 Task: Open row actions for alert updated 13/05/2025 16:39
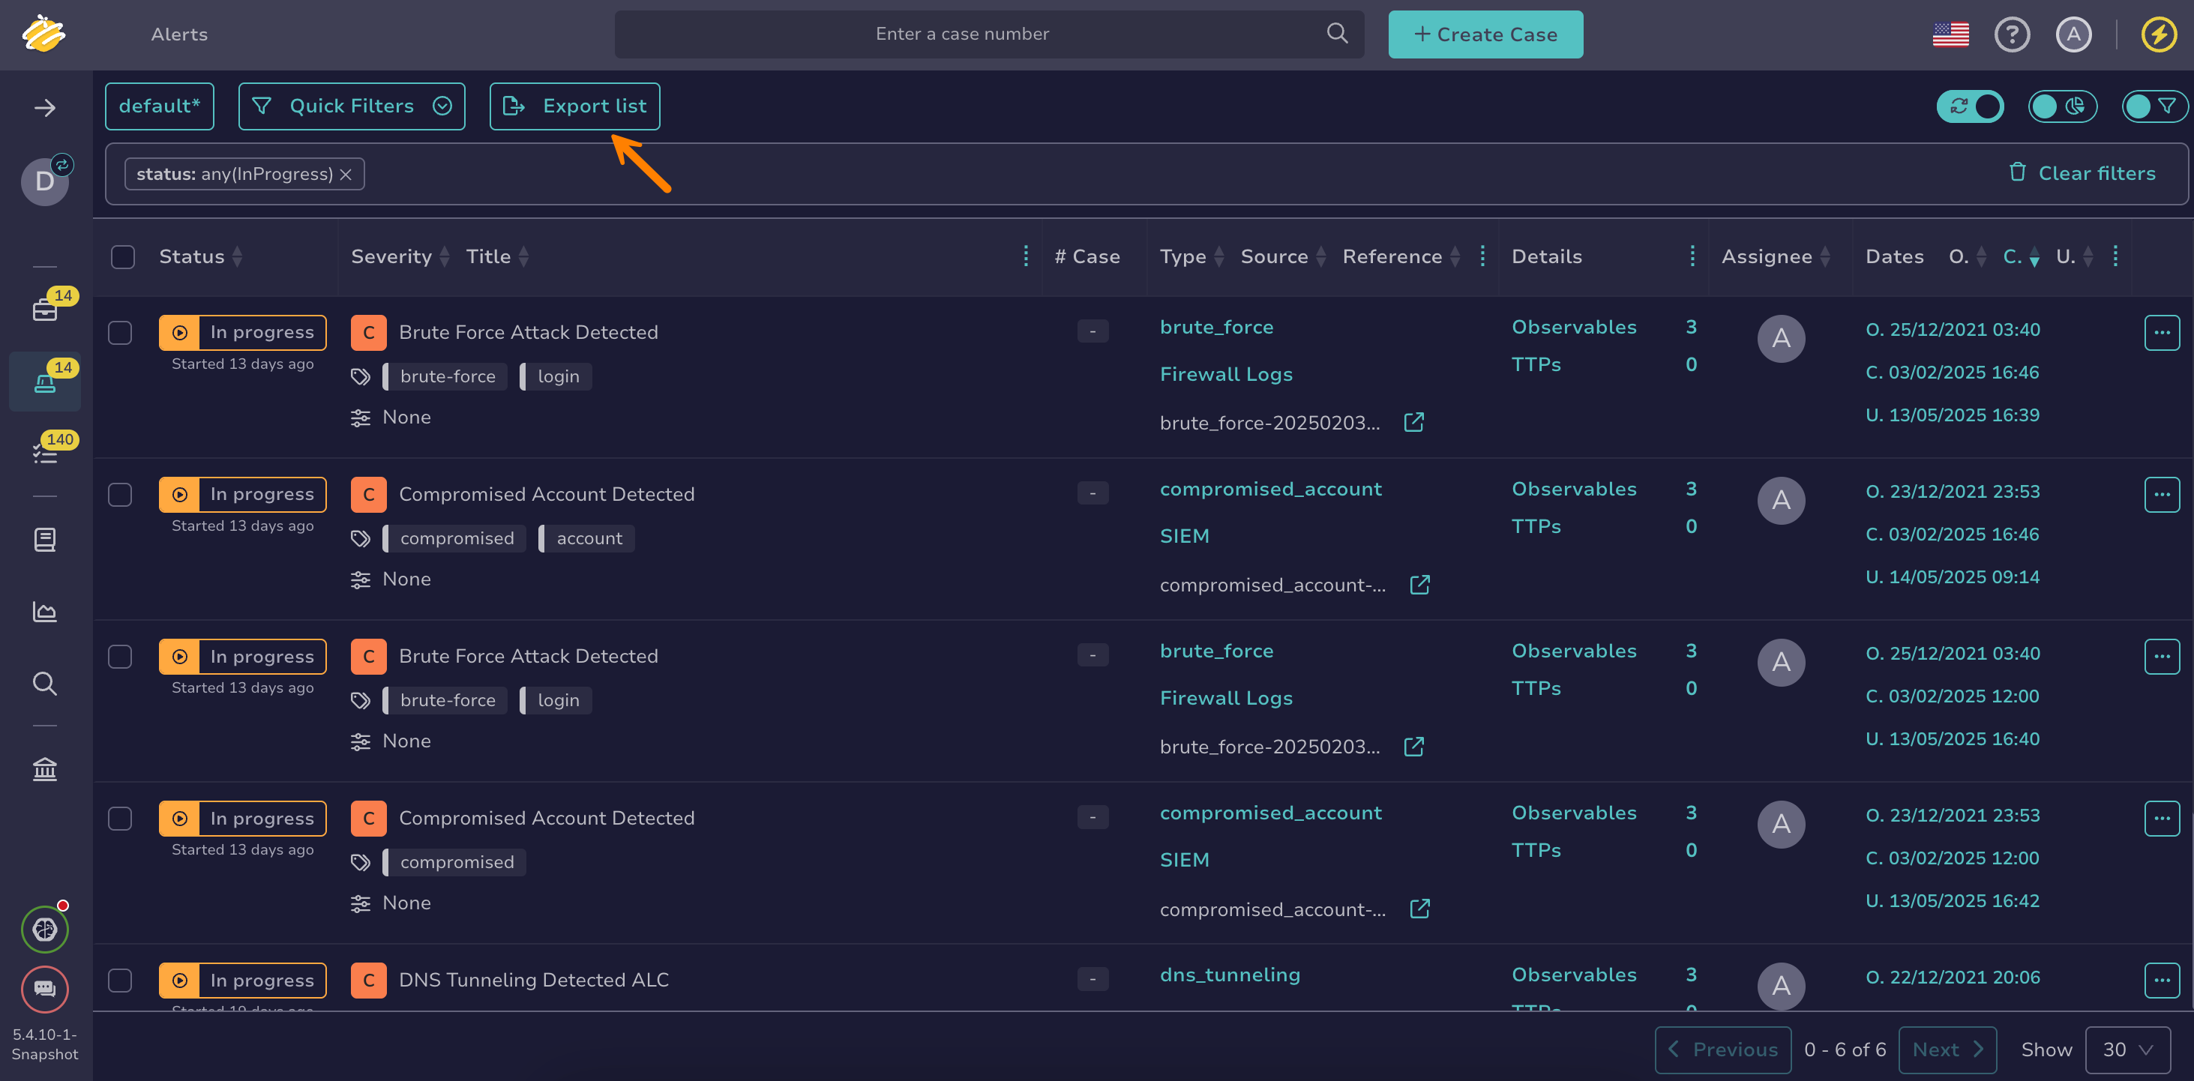[x=2162, y=333]
